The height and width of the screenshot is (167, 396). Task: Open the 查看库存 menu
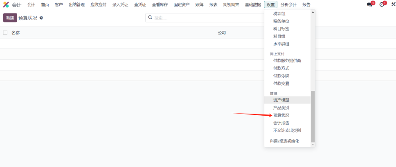coord(160,4)
